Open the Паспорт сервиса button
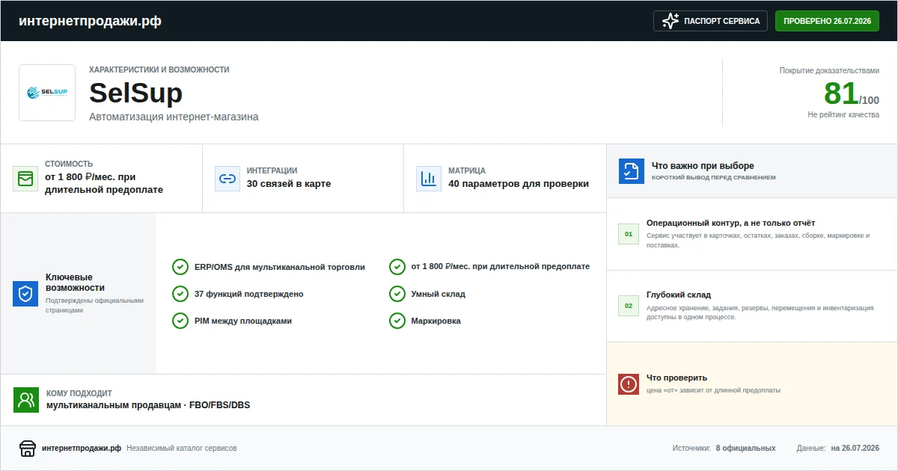The width and height of the screenshot is (898, 471). click(x=711, y=21)
